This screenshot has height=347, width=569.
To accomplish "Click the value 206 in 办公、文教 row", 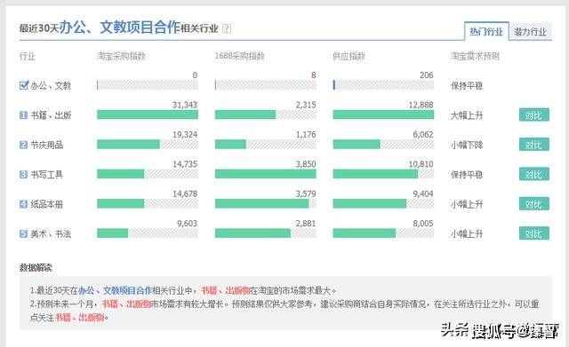I will 427,75.
